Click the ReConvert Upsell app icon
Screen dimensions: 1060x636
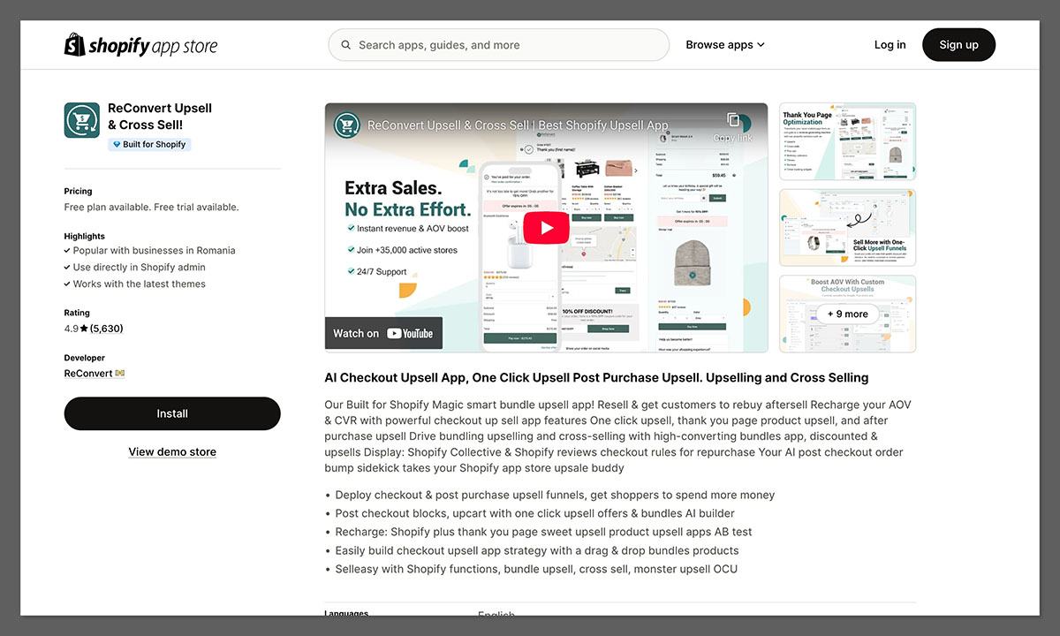[81, 119]
